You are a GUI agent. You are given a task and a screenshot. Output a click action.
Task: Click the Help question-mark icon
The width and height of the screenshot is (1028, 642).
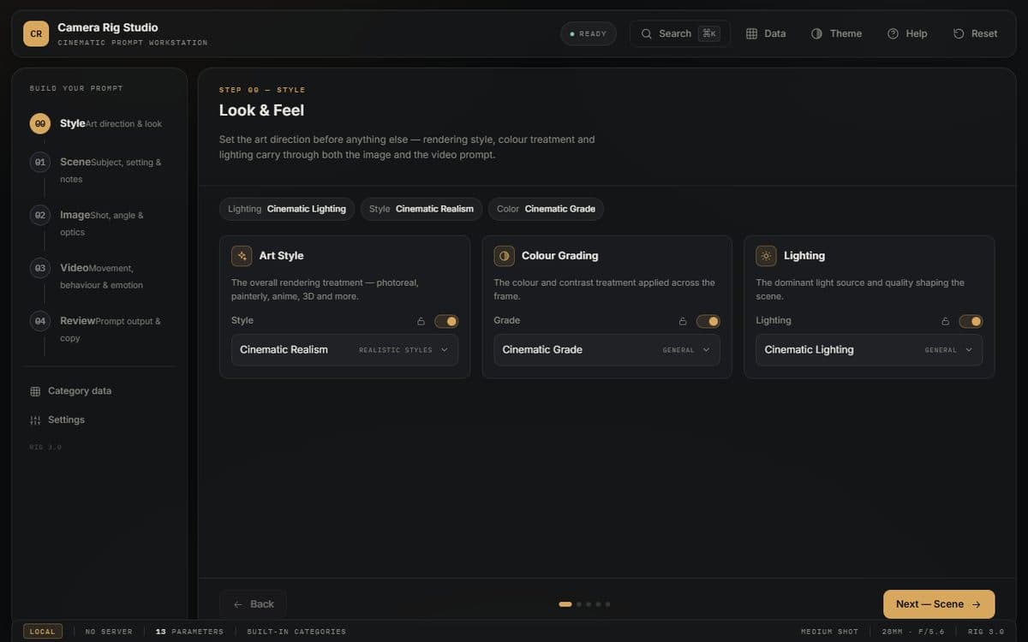pos(893,33)
